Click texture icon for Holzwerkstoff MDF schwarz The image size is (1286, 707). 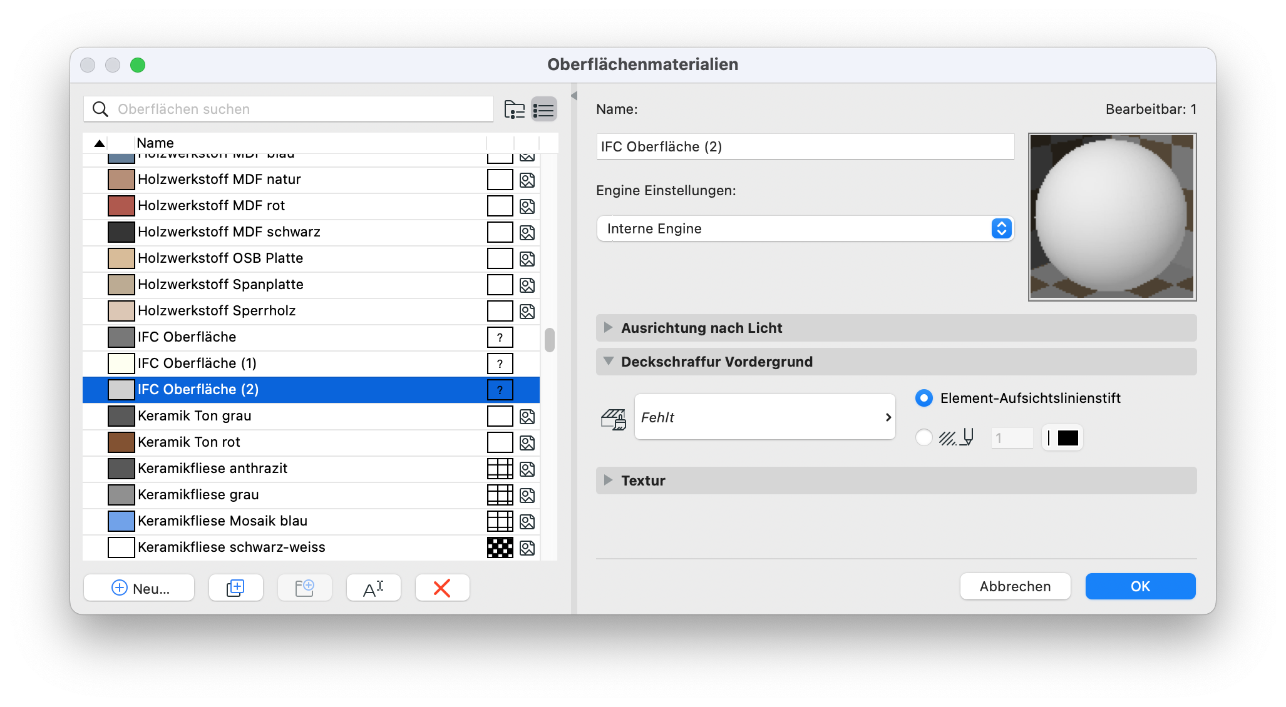tap(527, 233)
